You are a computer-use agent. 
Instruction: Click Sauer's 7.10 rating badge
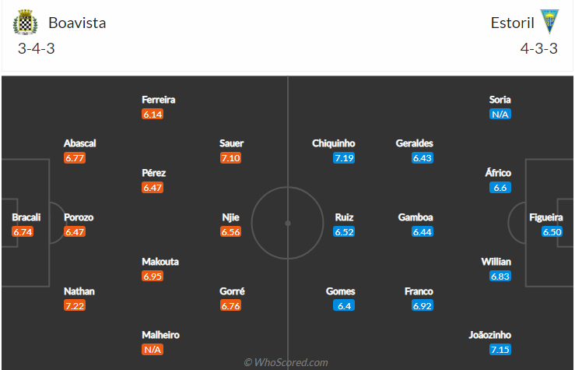(232, 157)
